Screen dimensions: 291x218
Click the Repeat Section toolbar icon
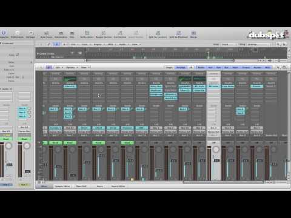[x=104, y=34]
